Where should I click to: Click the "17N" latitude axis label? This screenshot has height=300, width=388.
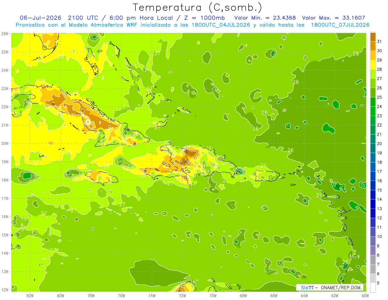pyautogui.click(x=5, y=198)
